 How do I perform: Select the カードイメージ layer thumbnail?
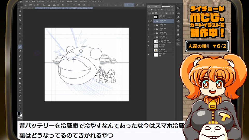156,50
